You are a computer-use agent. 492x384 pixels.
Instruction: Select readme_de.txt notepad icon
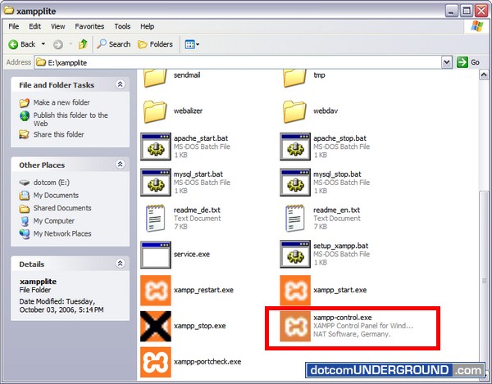(x=155, y=218)
